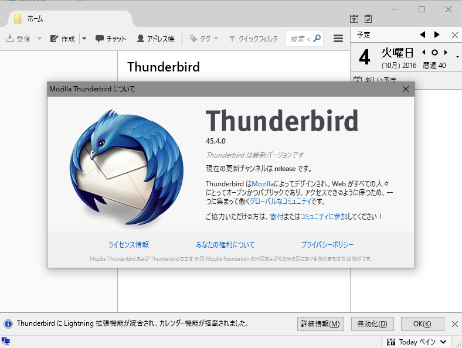Open the コミュニティに参加 link

(x=324, y=217)
